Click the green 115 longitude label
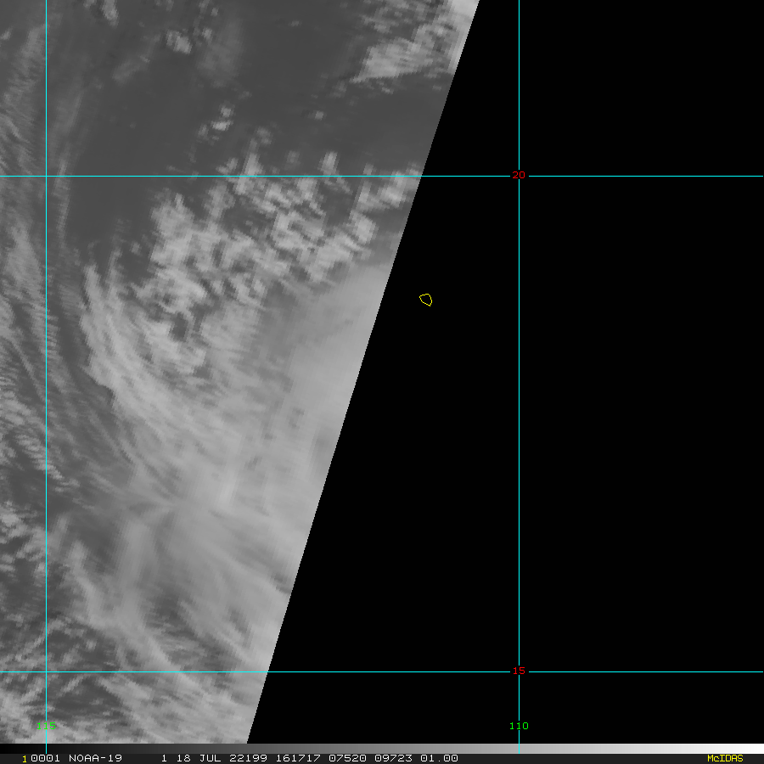The height and width of the screenshot is (764, 764). pyautogui.click(x=46, y=726)
